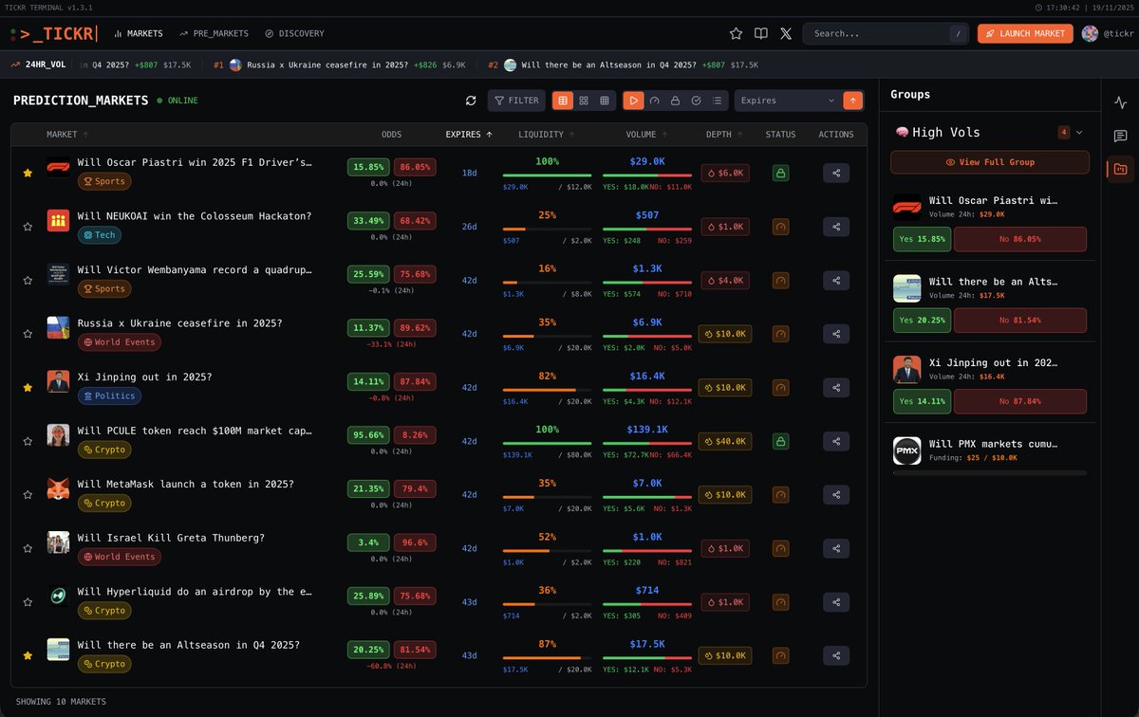Star the Russia x Ukraine ceasefire market

(28, 334)
